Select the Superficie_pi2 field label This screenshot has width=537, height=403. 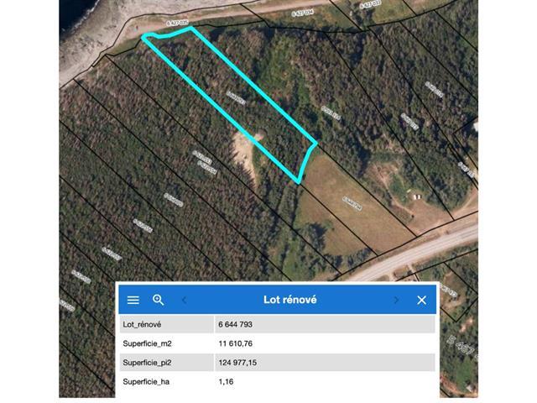149,363
